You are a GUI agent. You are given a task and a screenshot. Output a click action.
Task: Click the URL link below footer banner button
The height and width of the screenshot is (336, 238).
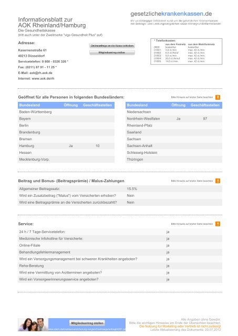point(87,329)
